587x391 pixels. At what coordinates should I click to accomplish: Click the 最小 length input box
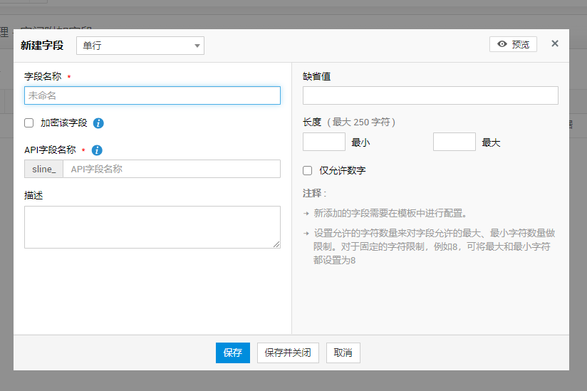[324, 142]
